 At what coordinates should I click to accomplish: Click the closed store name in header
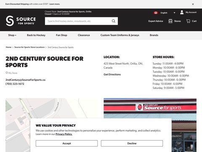click(74, 12)
